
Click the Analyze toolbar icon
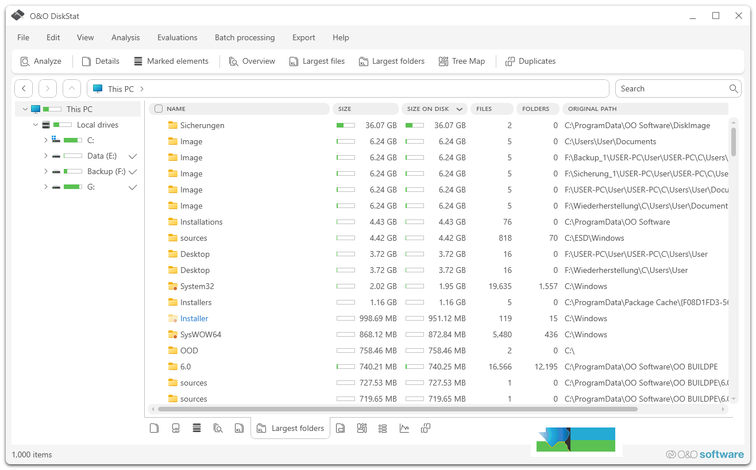coord(25,61)
